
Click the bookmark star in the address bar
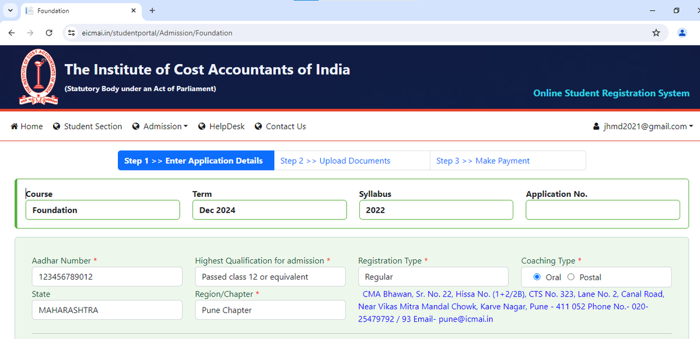click(656, 33)
